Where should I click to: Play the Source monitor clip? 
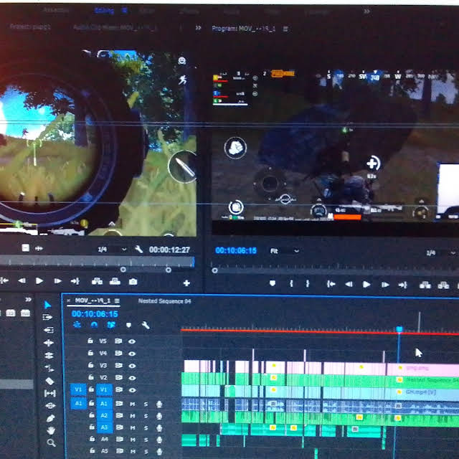click(x=39, y=281)
